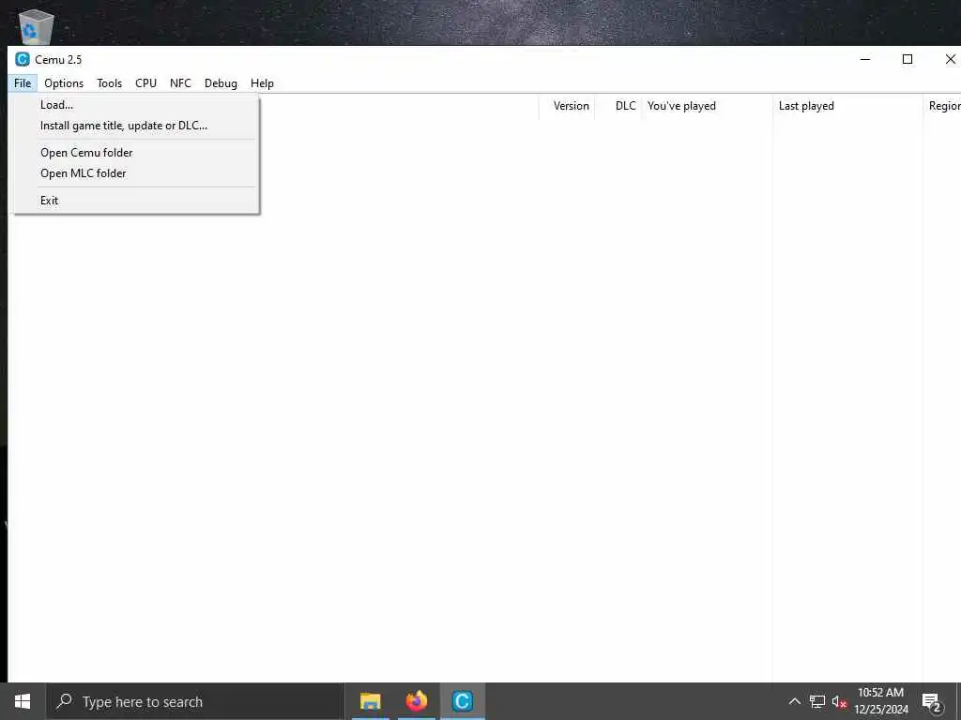Open the taskbar clock and date
Viewport: 961px width, 720px height.
(880, 701)
